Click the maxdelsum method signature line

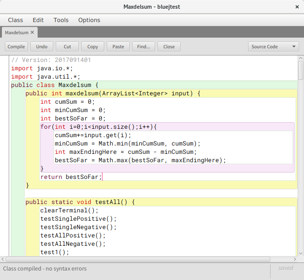(113, 93)
